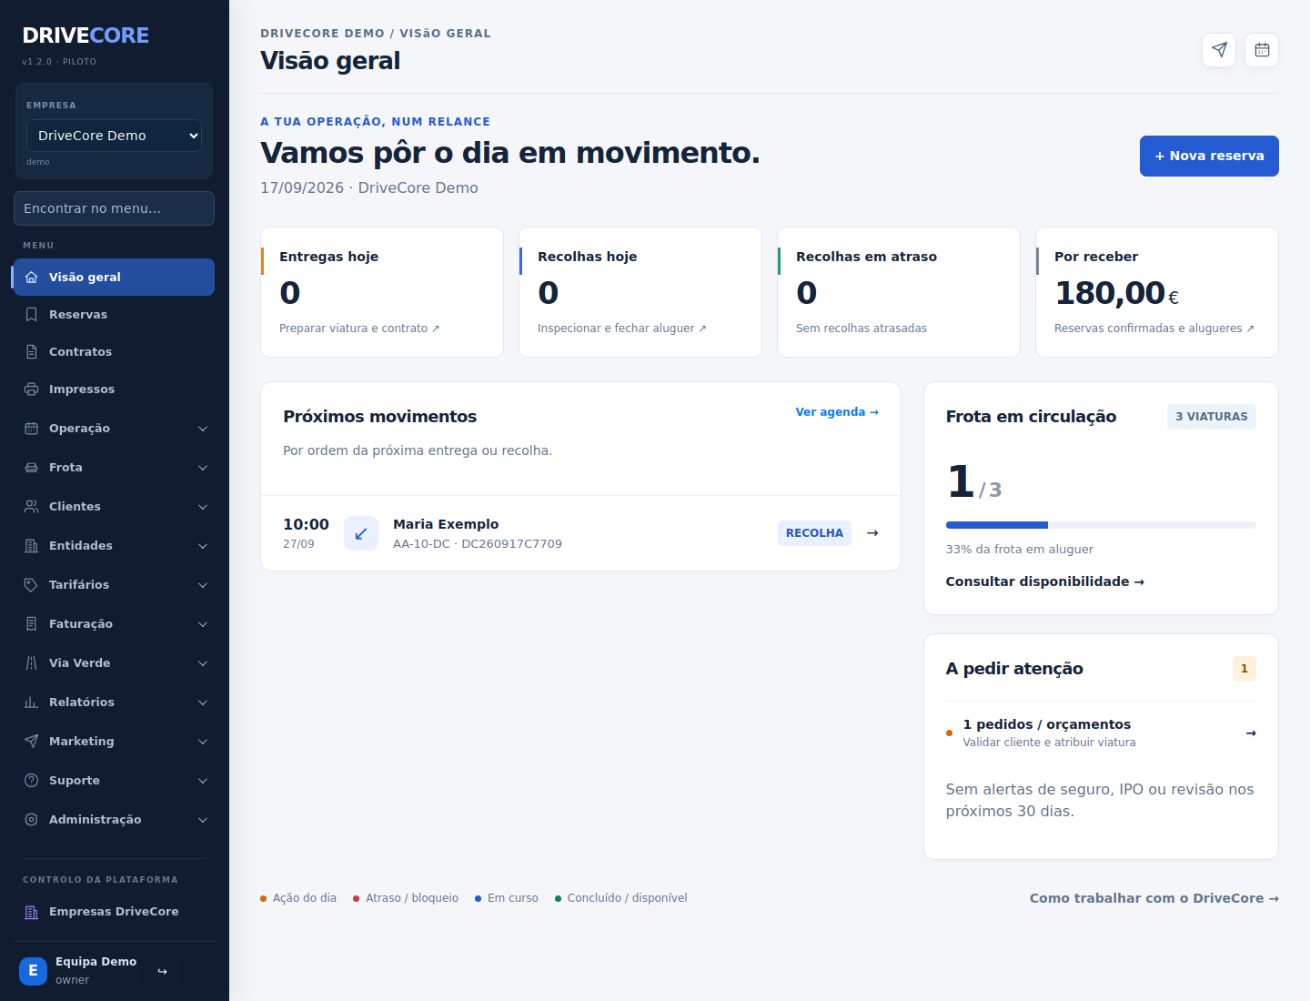Open Reservas from the sidebar menu
The width and height of the screenshot is (1310, 1001).
coord(114,315)
